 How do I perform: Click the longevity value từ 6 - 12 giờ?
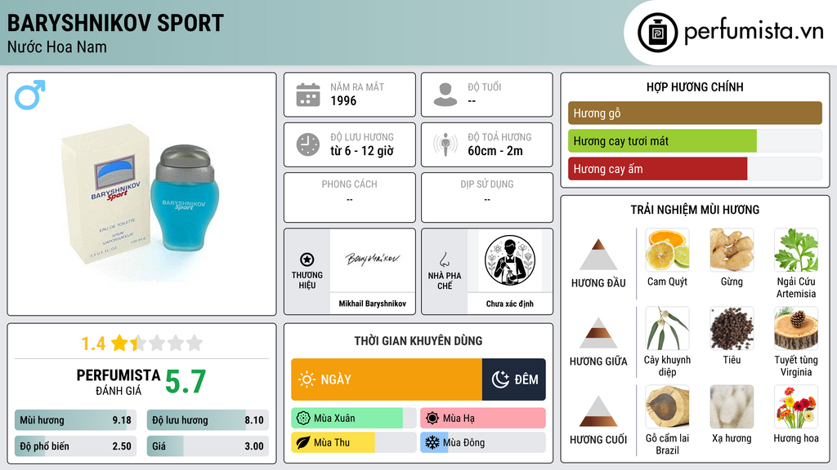362,151
